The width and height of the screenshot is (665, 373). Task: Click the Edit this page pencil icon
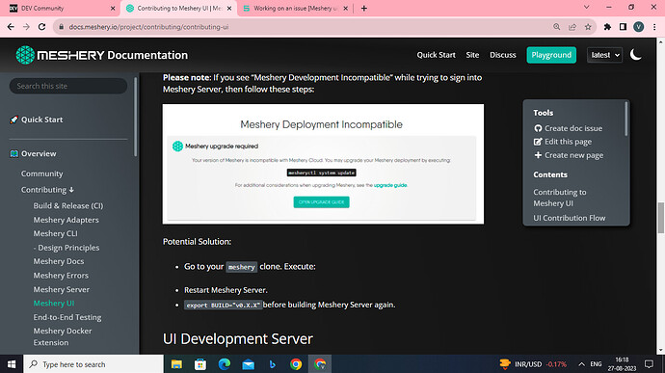click(538, 142)
